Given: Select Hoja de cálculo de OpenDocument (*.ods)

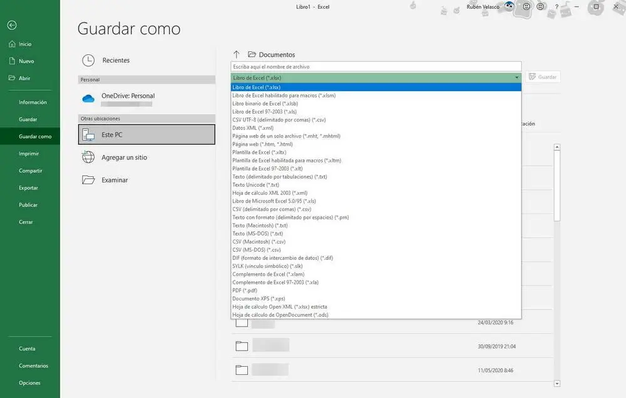Looking at the screenshot, I should point(376,315).
